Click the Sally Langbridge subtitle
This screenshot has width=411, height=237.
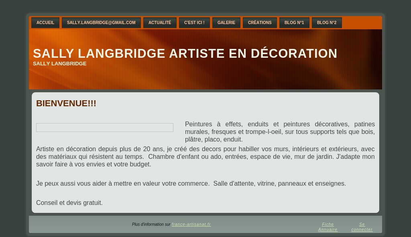click(60, 64)
